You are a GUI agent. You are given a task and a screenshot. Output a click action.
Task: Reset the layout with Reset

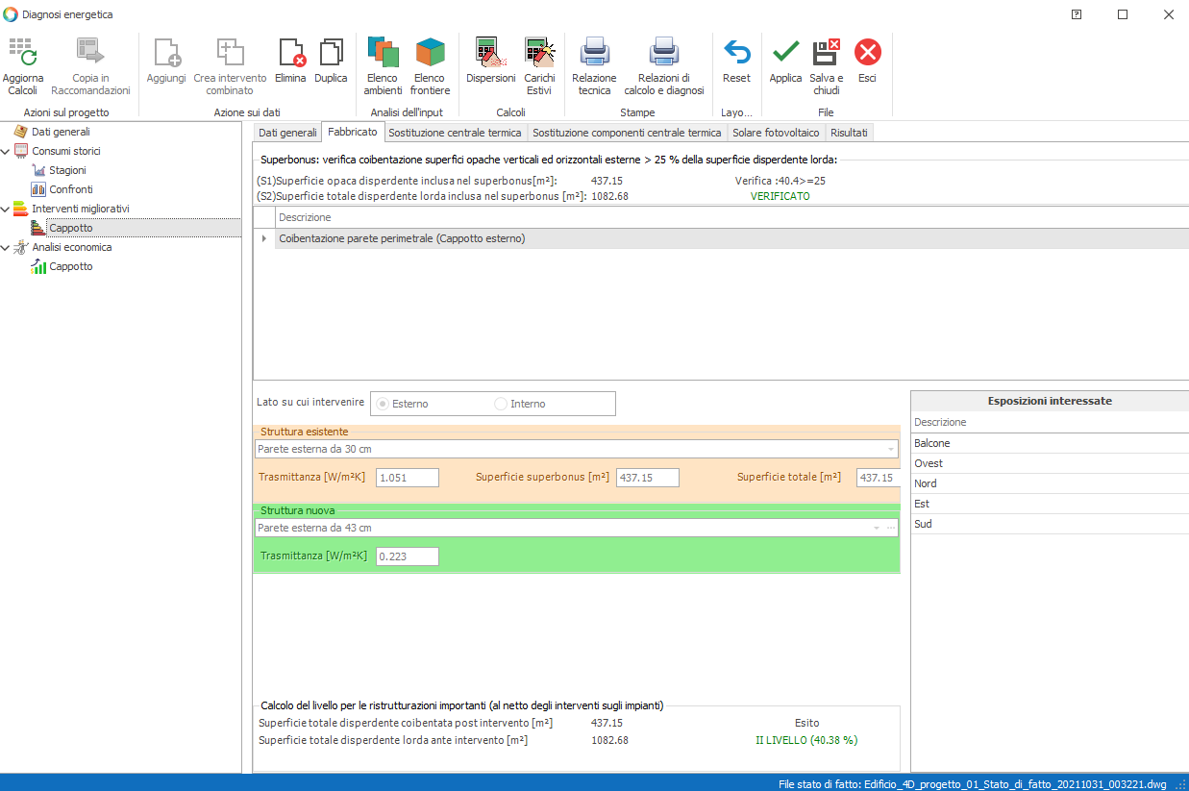(736, 53)
